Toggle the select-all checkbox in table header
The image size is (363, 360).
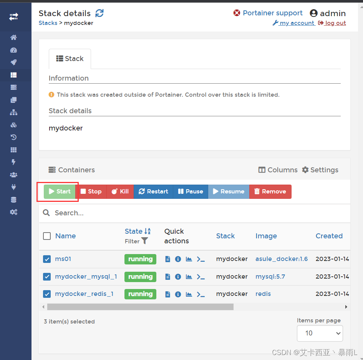tap(47, 236)
